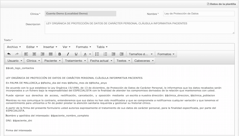Click the paragraph starting 'A partir de la firma'

[x=111, y=109]
